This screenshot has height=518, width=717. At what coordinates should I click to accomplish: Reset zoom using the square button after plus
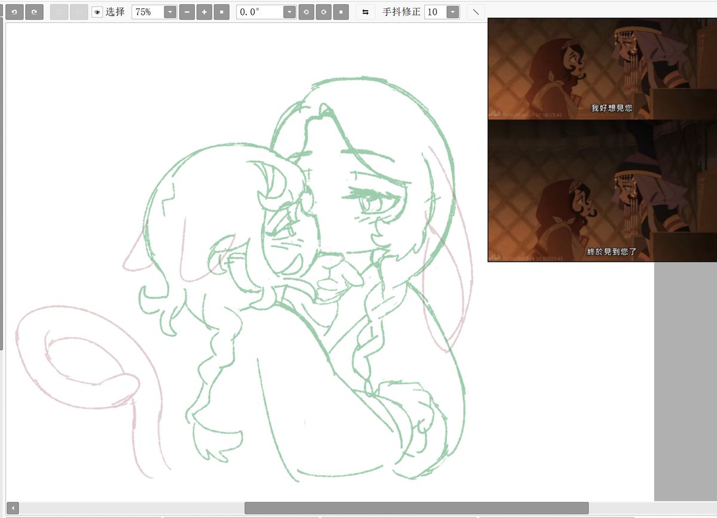coord(222,12)
